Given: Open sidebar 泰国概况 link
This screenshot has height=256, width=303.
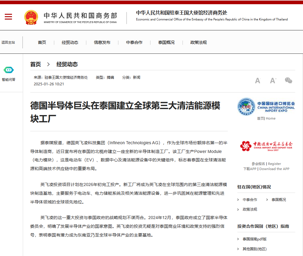Looking at the screenshot, I should (279, 200).
